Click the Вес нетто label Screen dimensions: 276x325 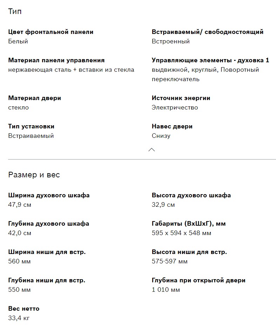coord(24,309)
